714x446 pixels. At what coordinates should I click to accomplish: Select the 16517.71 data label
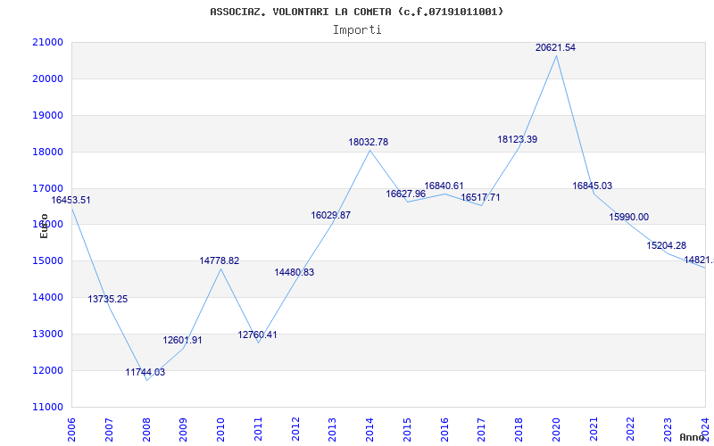(480, 197)
